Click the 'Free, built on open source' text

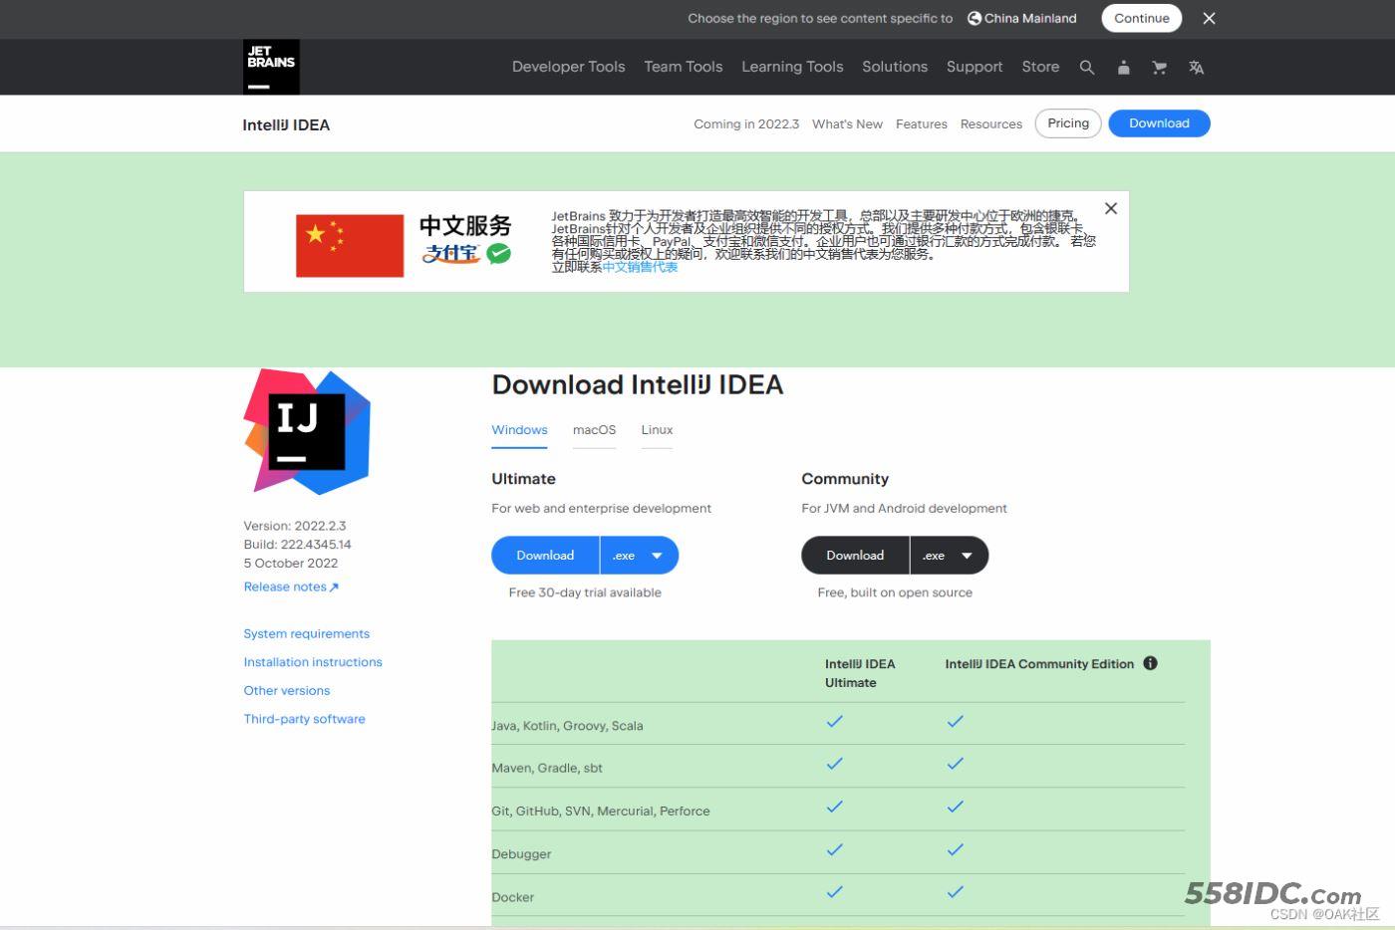(x=895, y=592)
